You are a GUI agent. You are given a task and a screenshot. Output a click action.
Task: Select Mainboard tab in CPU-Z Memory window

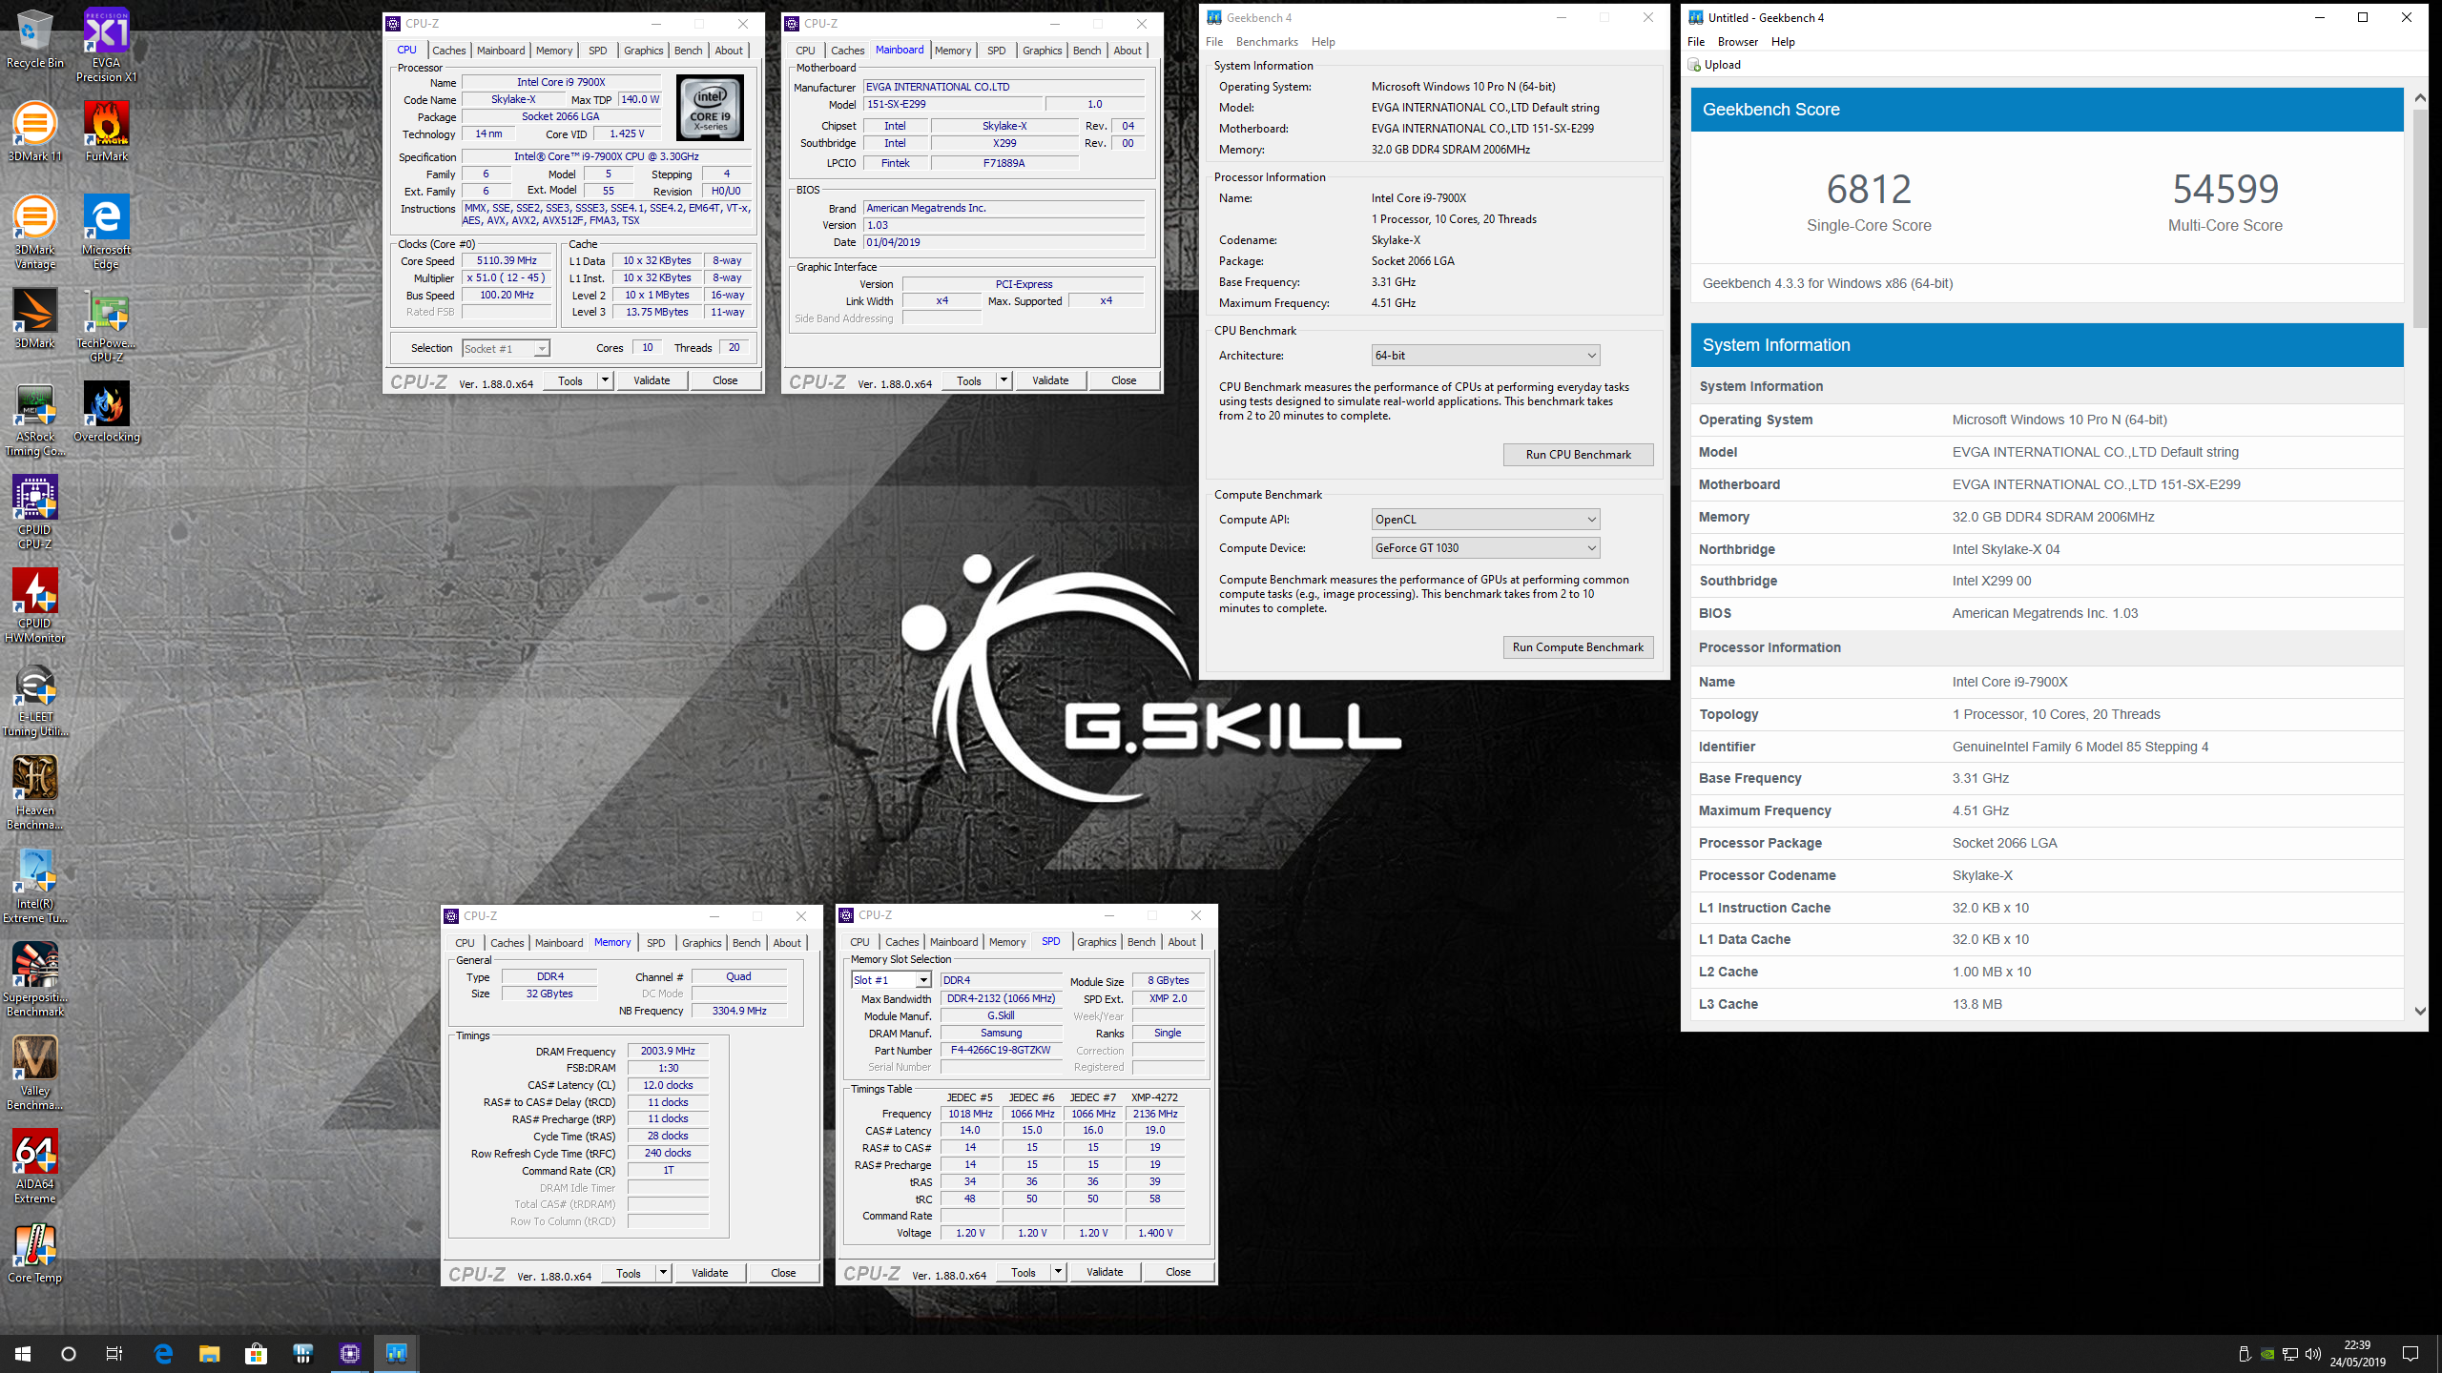click(558, 943)
